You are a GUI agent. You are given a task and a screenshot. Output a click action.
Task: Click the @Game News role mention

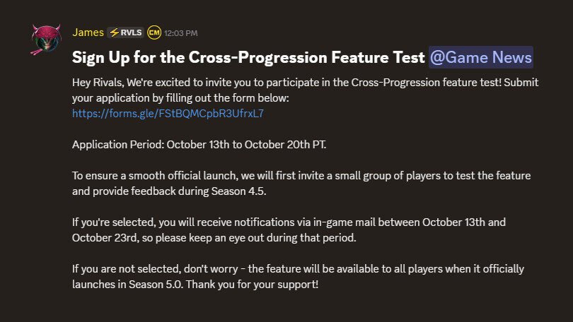[480, 57]
